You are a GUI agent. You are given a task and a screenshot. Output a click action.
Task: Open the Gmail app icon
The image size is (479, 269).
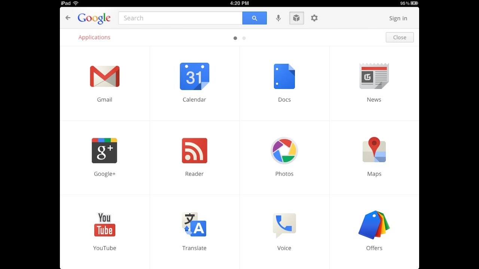pos(105,77)
